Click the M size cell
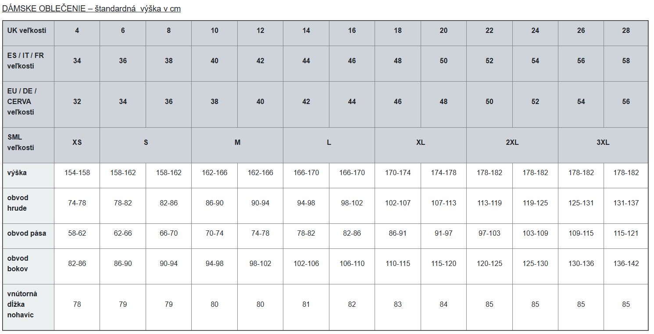This screenshot has height=334, width=654. click(237, 145)
